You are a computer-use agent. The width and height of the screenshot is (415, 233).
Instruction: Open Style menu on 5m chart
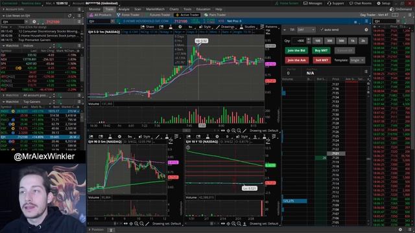tap(145, 137)
